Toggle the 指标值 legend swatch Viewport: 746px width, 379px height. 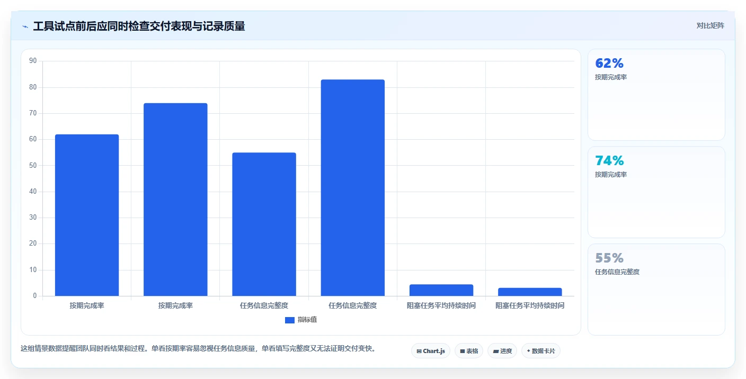click(x=290, y=320)
